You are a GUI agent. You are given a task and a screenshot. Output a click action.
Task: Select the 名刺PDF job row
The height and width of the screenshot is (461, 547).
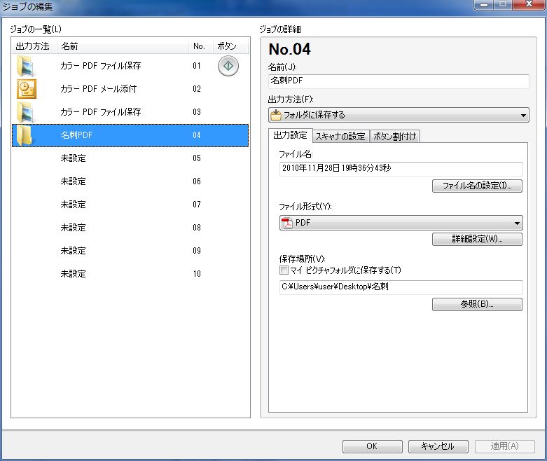(x=130, y=135)
